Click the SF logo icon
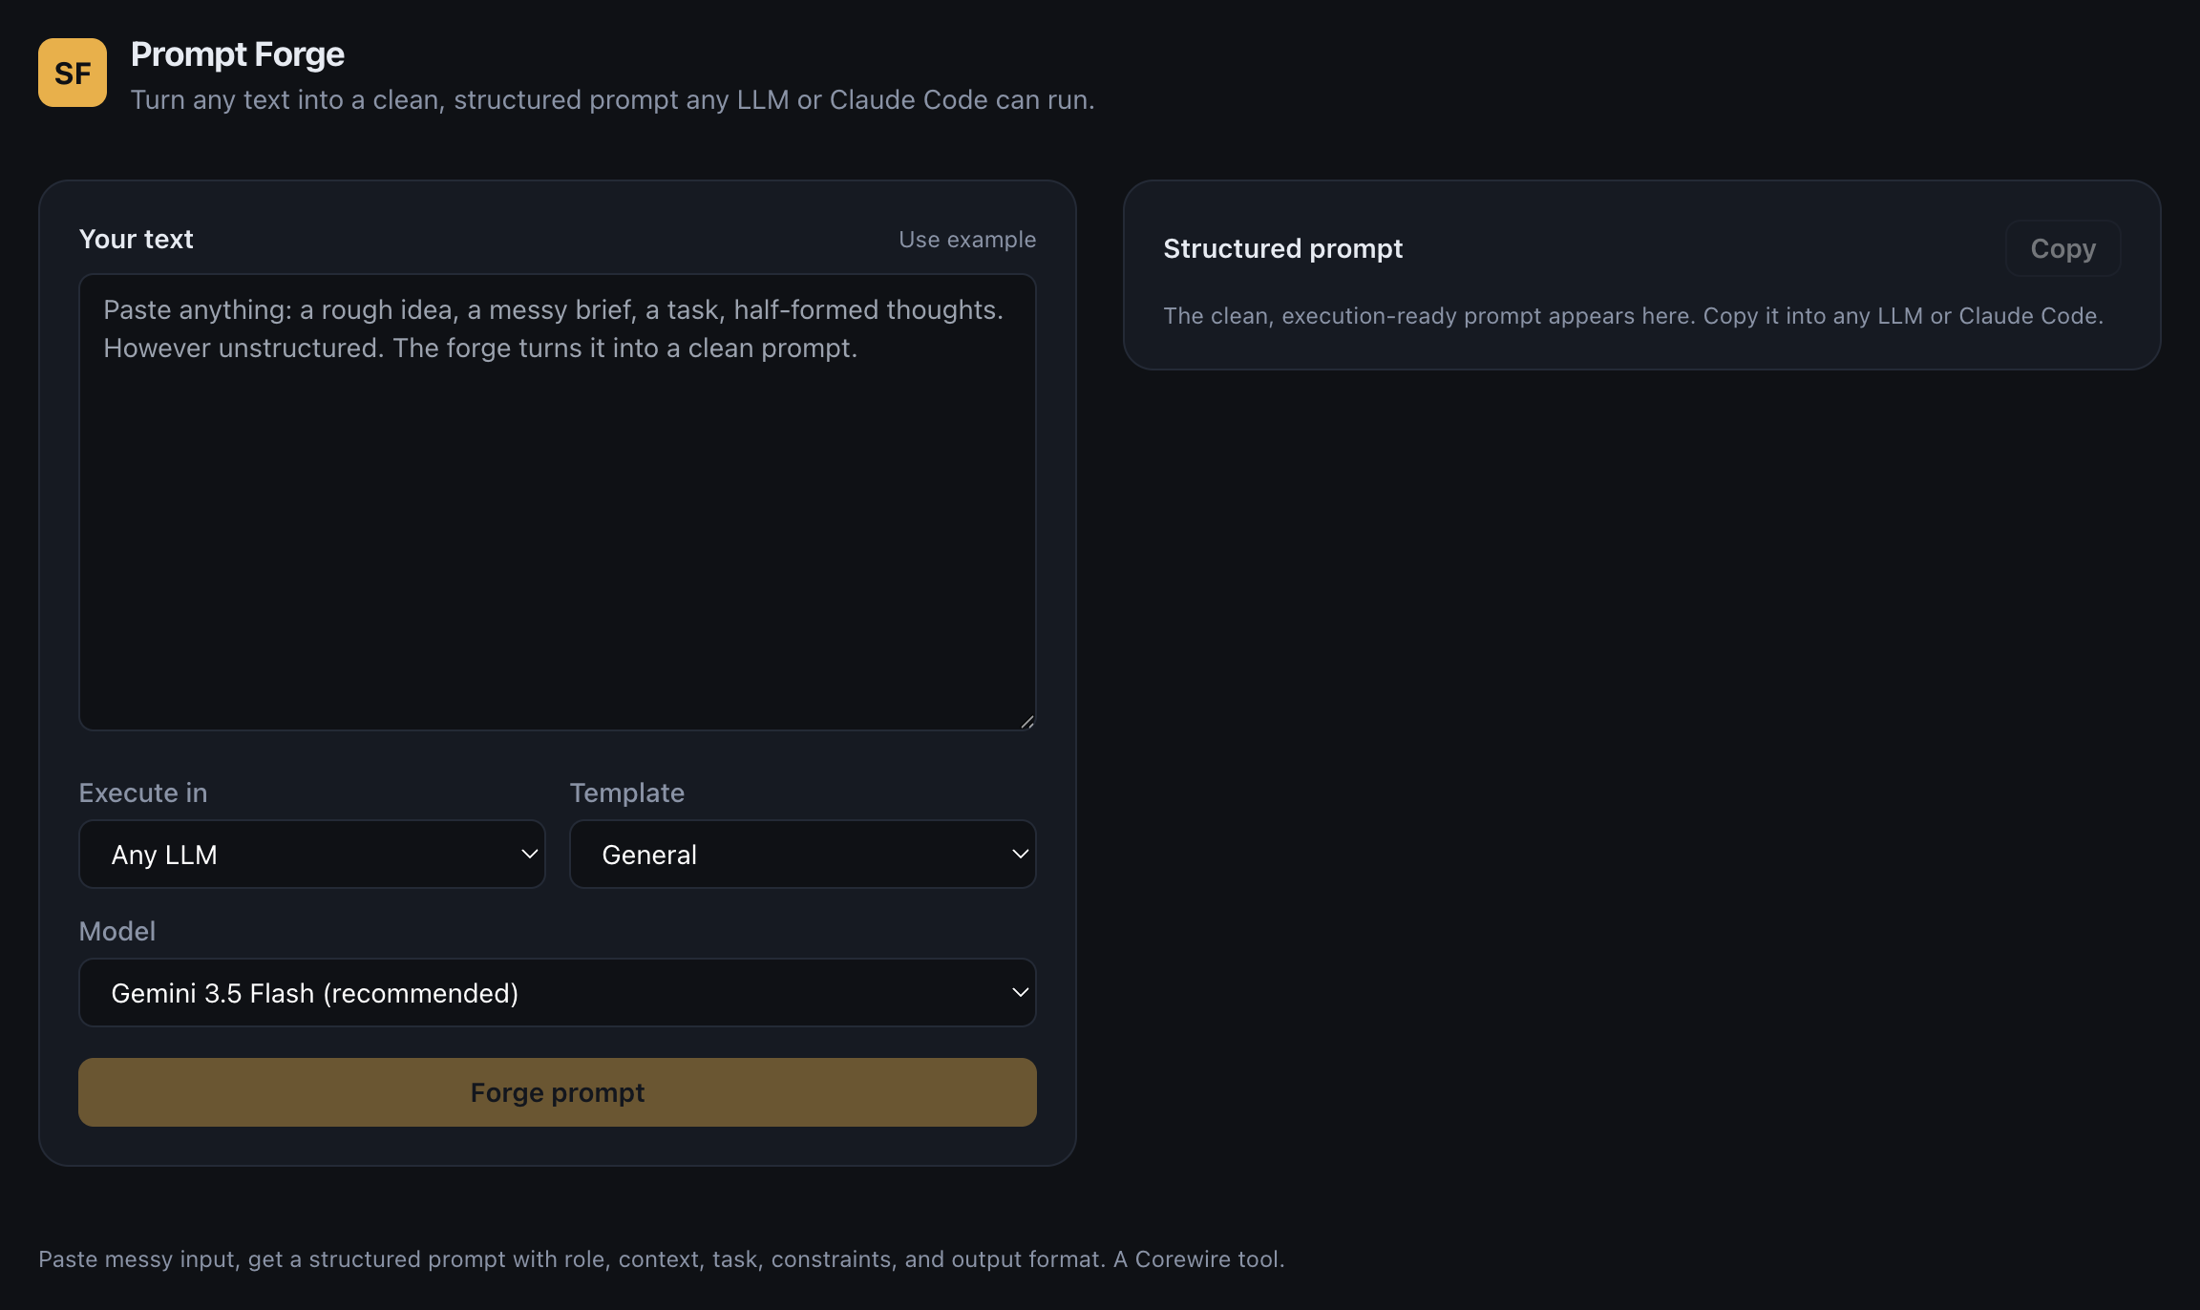 [73, 73]
